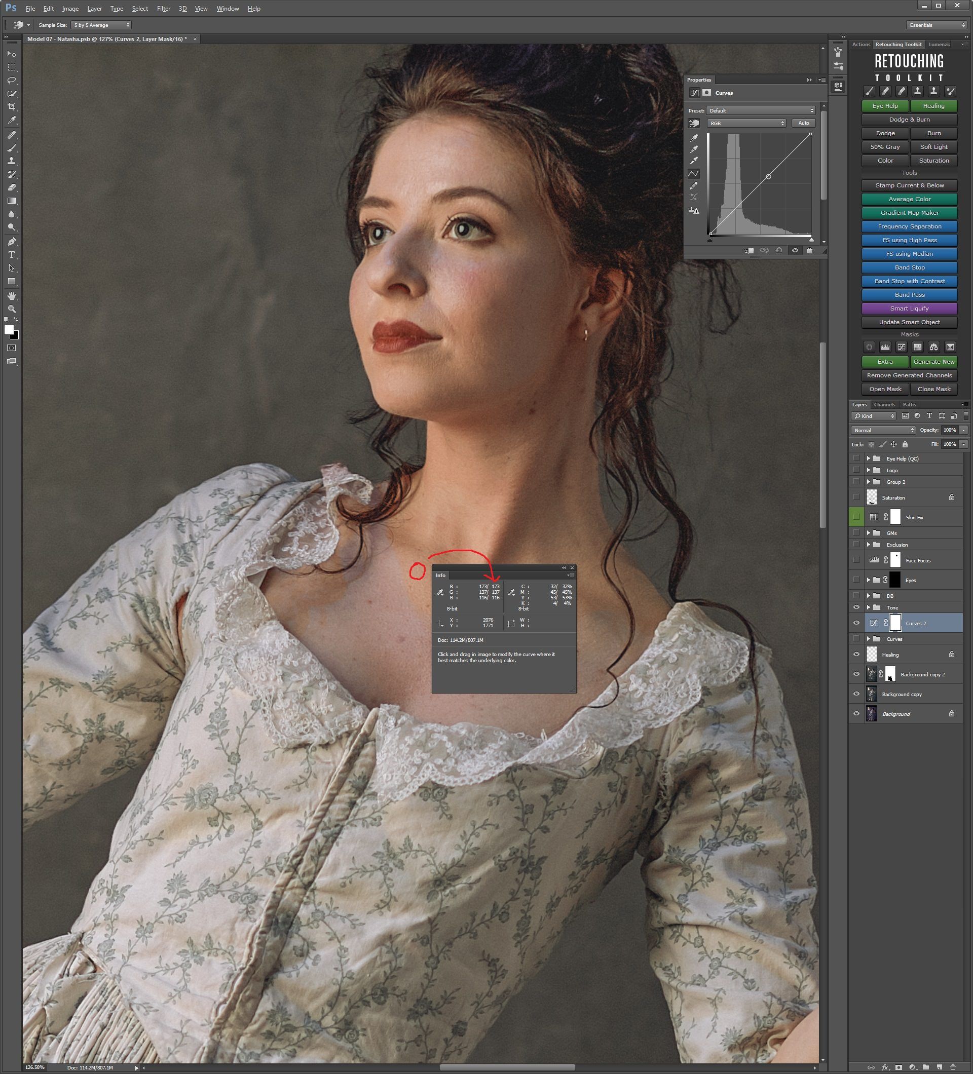Select the Dodge tool in toolbar
The height and width of the screenshot is (1074, 973).
click(12, 227)
